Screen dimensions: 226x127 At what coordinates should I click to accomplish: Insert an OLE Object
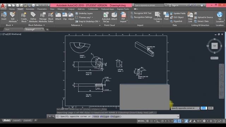pyautogui.click(x=177, y=17)
